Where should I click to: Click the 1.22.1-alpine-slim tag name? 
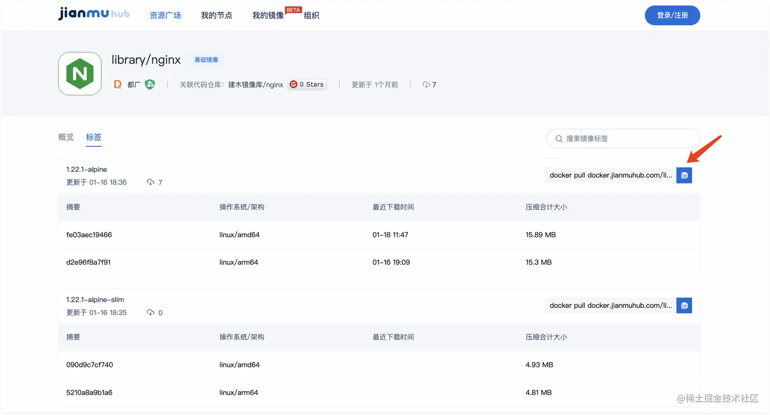[x=95, y=300]
